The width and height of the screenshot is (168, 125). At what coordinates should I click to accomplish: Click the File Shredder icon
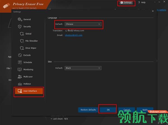coord(22,41)
